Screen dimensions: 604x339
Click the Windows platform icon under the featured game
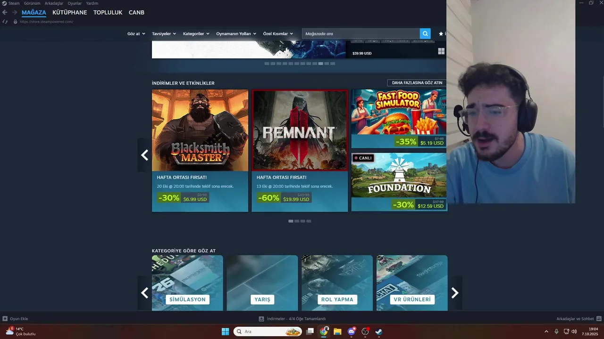(441, 51)
